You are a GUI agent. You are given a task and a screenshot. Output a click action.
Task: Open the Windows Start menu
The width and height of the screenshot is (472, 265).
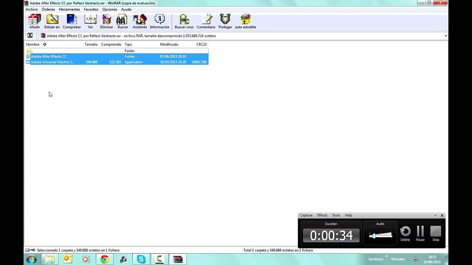click(x=31, y=259)
